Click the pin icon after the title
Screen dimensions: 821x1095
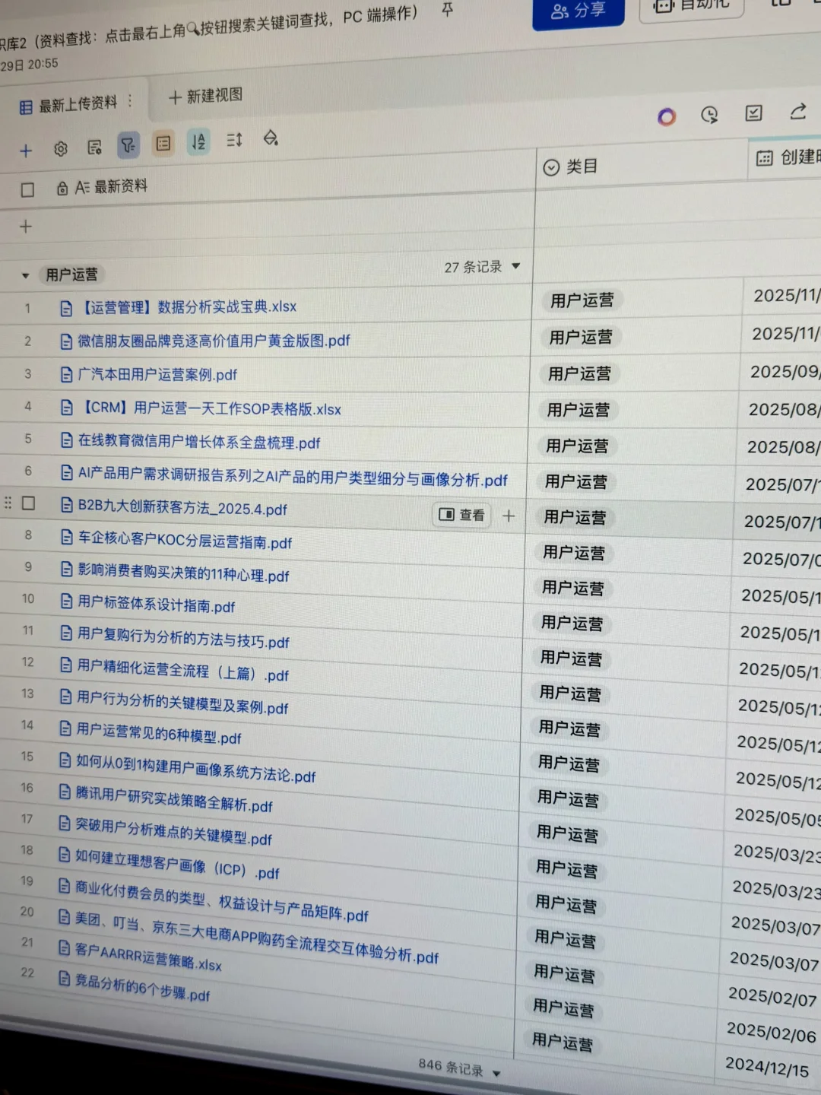[x=448, y=10]
